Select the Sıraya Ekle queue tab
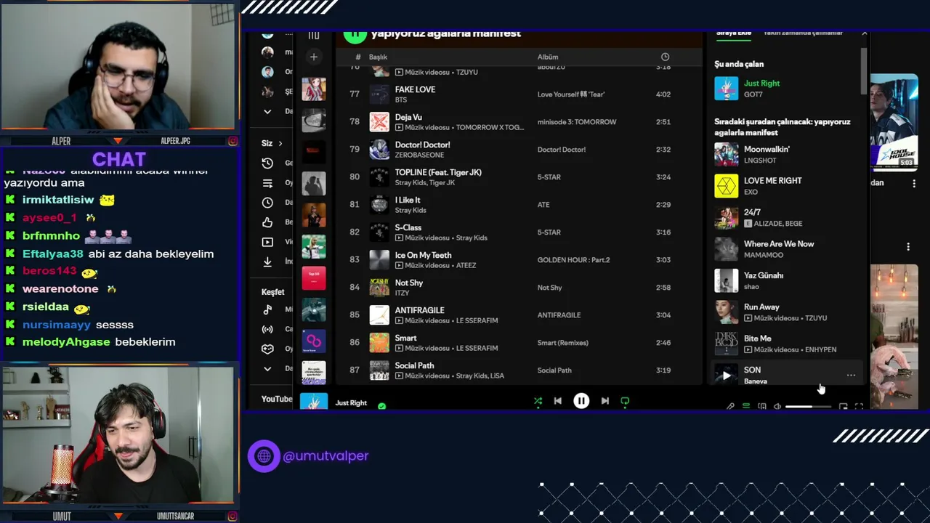Screen dimensions: 930x523 pos(734,33)
